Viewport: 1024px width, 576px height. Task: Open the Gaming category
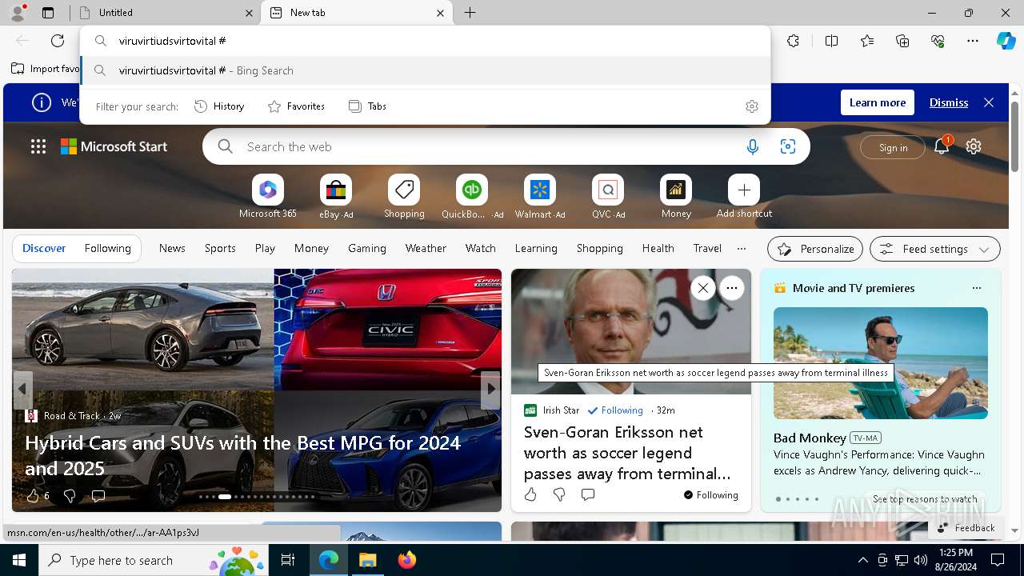pyautogui.click(x=367, y=249)
